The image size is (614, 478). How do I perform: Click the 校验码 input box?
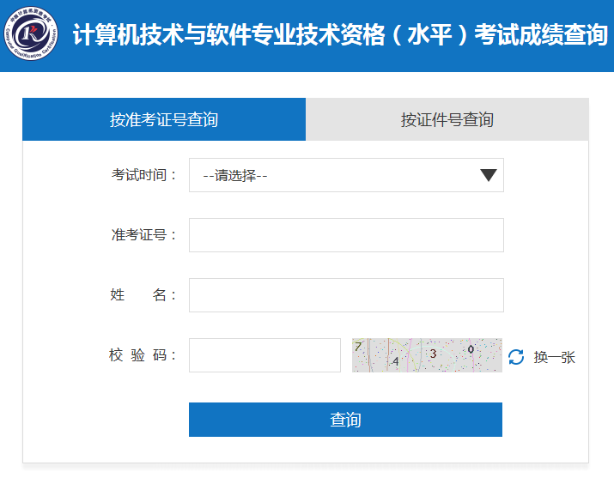(x=264, y=355)
